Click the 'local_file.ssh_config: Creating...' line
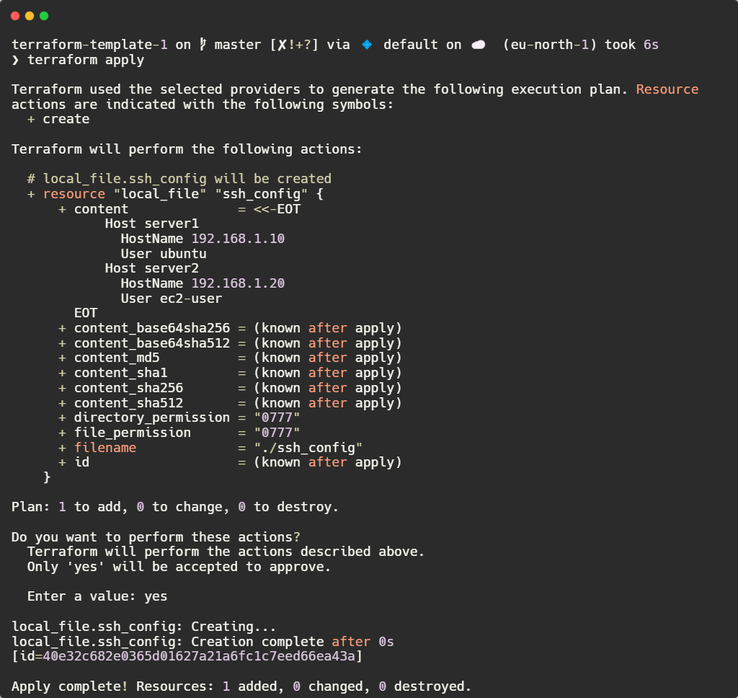The width and height of the screenshot is (738, 698). [x=144, y=627]
